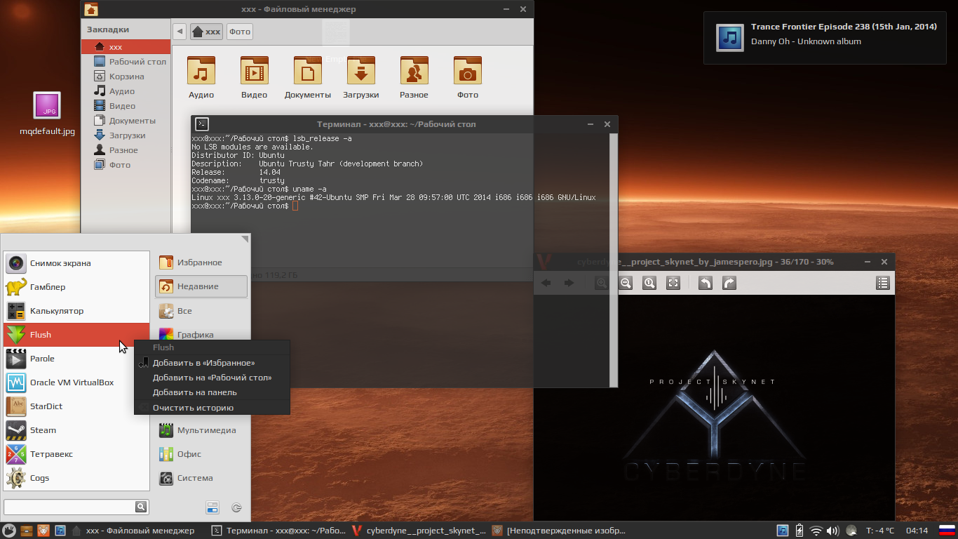
Task: Click the music player tray icon
Action: (x=781, y=531)
